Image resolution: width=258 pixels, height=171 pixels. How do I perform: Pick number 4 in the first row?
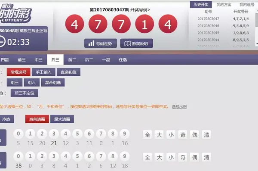click(x=66, y=134)
